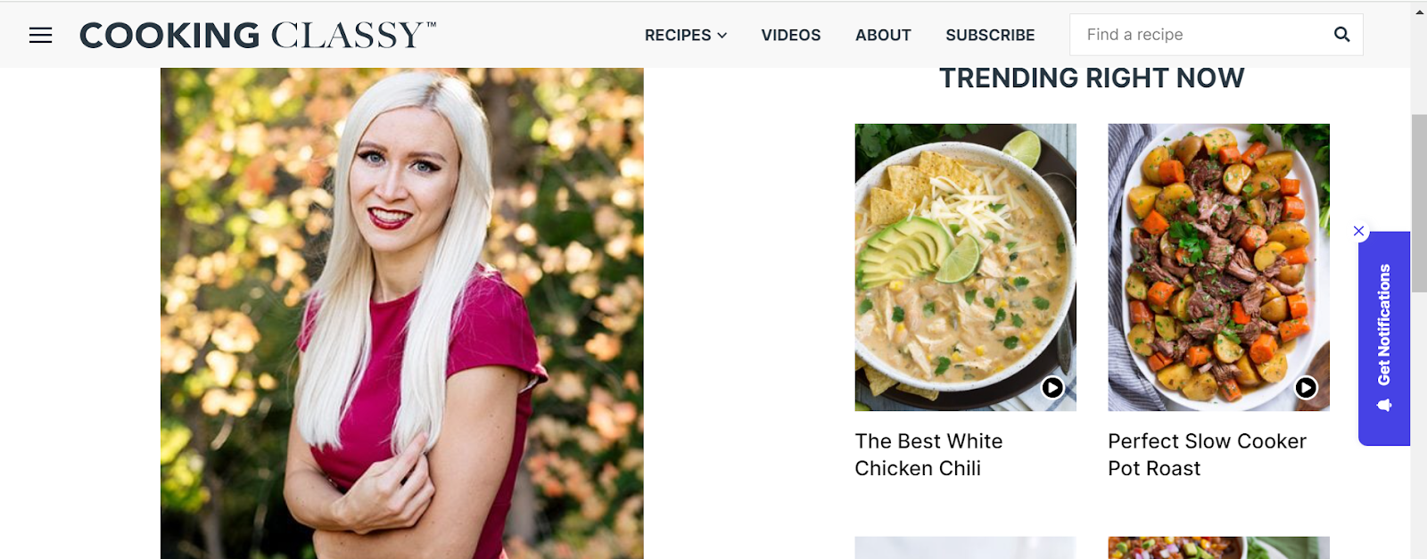Viewport: 1427px width, 559px height.
Task: Click the page vertical scrollbar thumb
Action: coord(1419,203)
